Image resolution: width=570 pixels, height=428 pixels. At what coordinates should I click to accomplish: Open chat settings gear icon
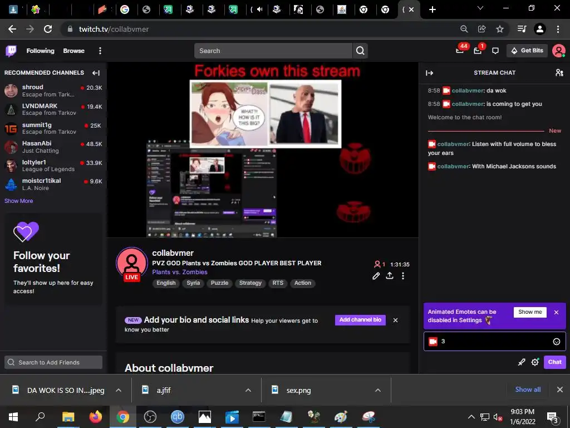click(x=535, y=362)
